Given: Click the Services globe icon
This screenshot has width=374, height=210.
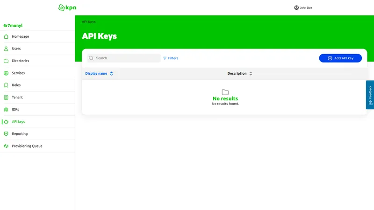Looking at the screenshot, I should click(x=6, y=73).
